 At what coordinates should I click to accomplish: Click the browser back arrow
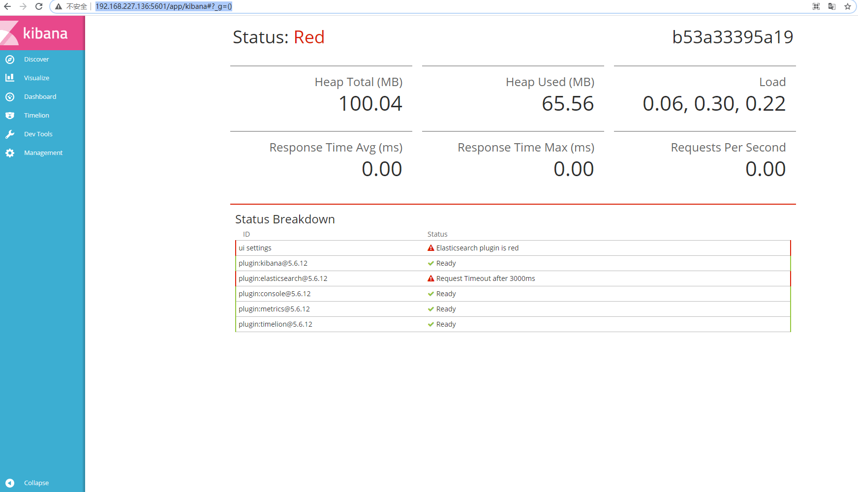point(7,6)
